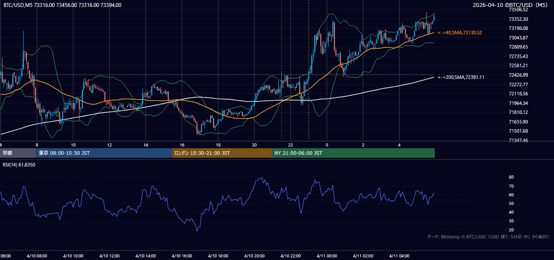Click price axis label 72581.21

tap(518, 65)
